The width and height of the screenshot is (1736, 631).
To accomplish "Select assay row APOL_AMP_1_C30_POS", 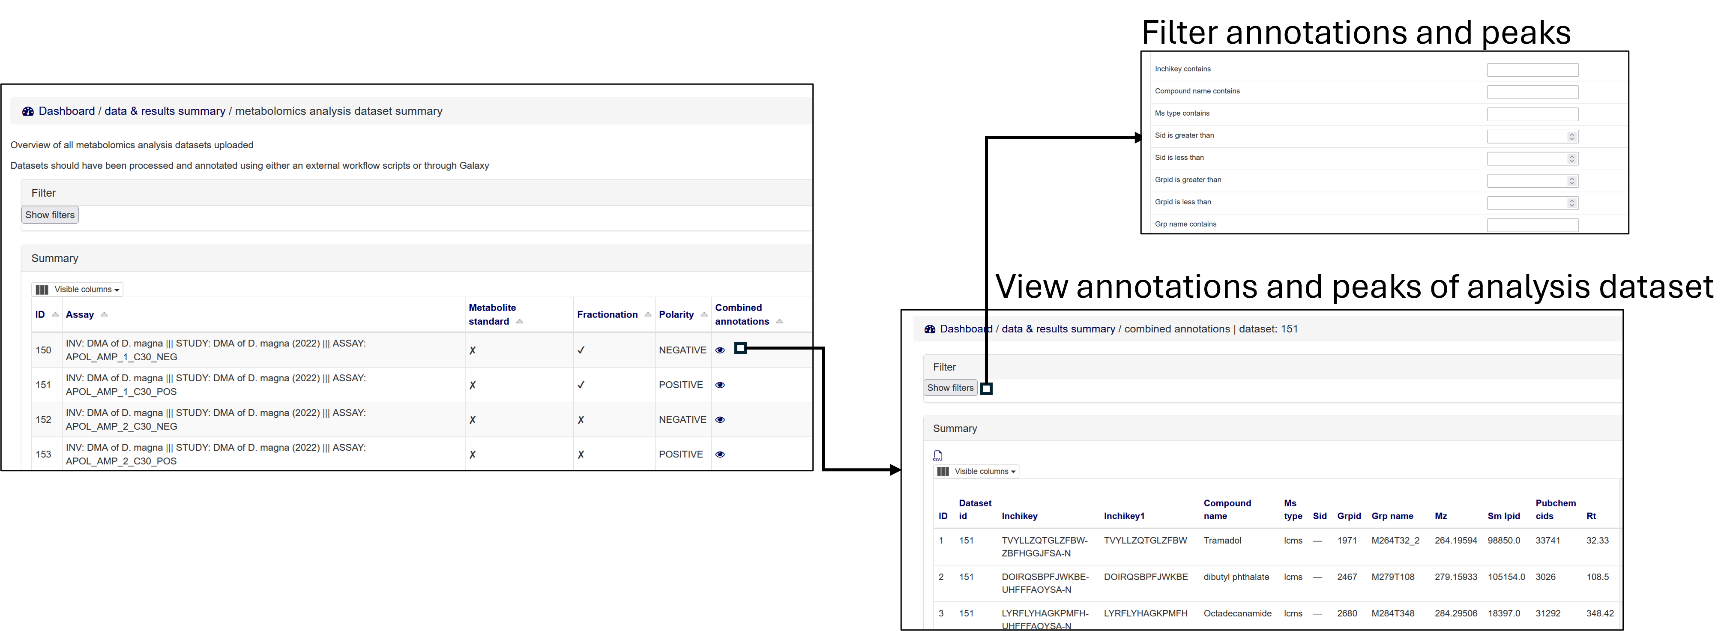I will click(x=216, y=385).
